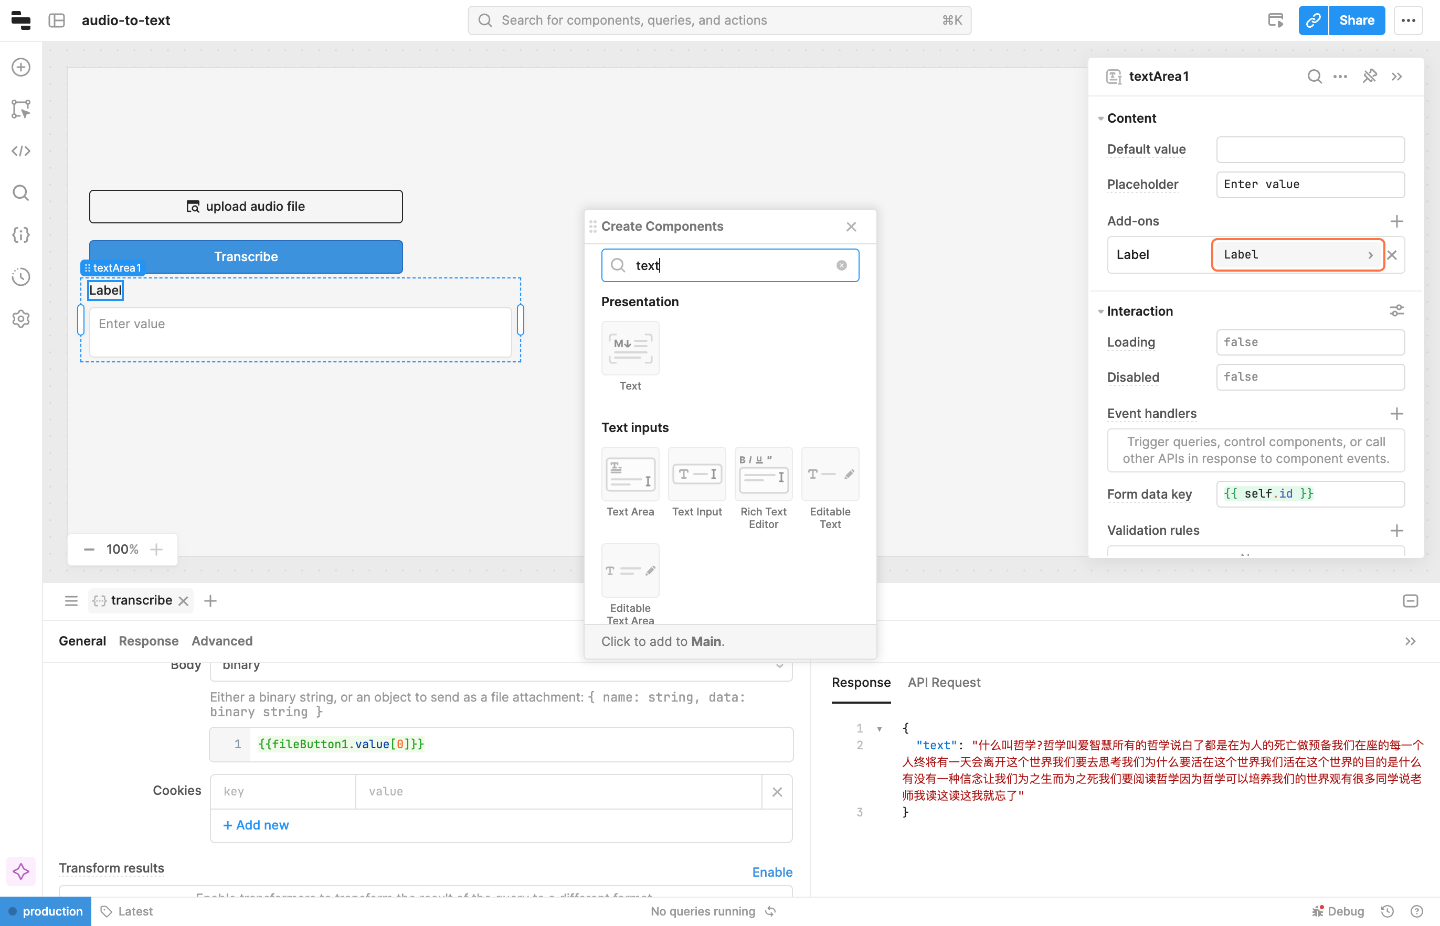The height and width of the screenshot is (926, 1440).
Task: Click the Default value input field
Action: point(1310,150)
